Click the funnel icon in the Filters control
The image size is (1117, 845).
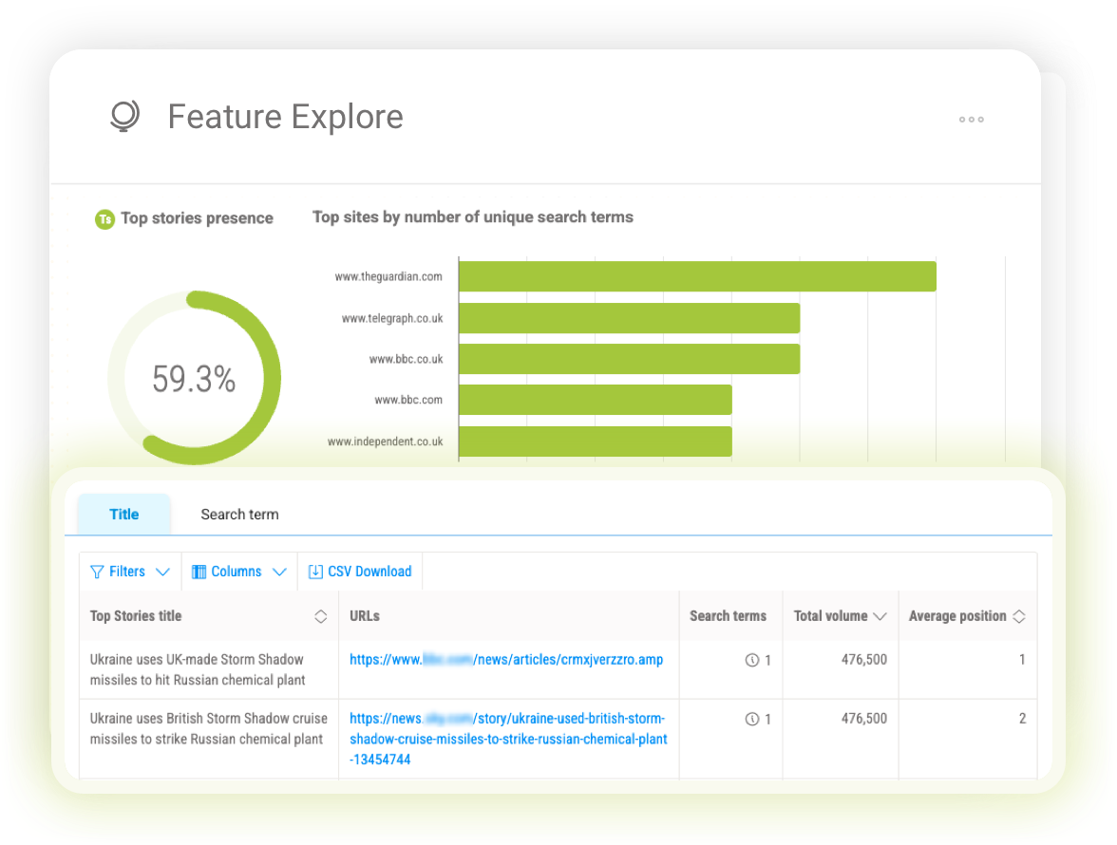click(x=97, y=572)
